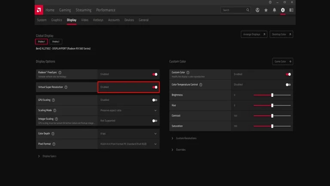Disable the Radeon FreeSync toggle
The image size is (330, 186).
pyautogui.click(x=155, y=74)
